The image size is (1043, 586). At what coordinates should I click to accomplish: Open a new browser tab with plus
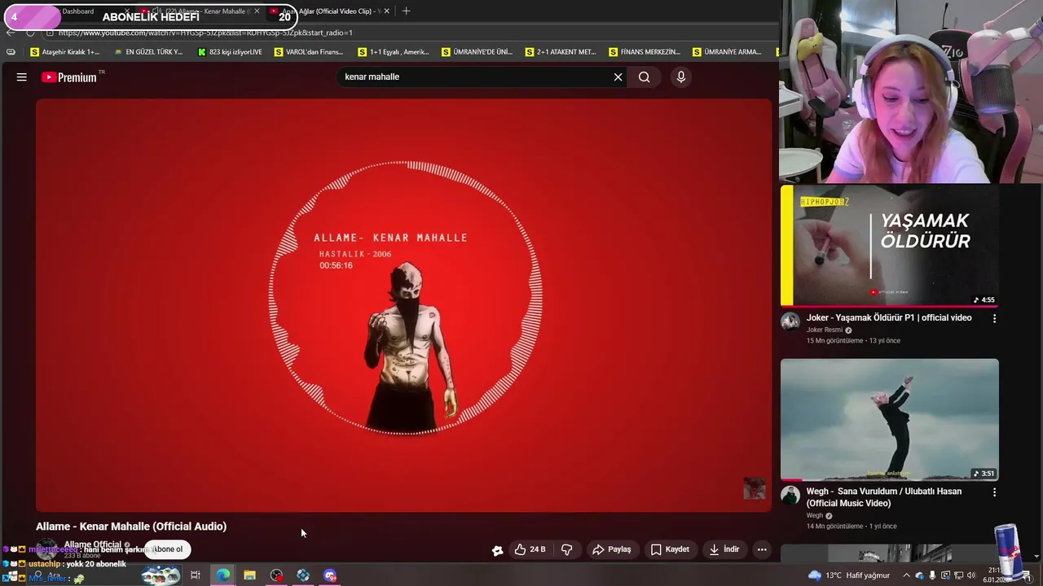click(406, 11)
